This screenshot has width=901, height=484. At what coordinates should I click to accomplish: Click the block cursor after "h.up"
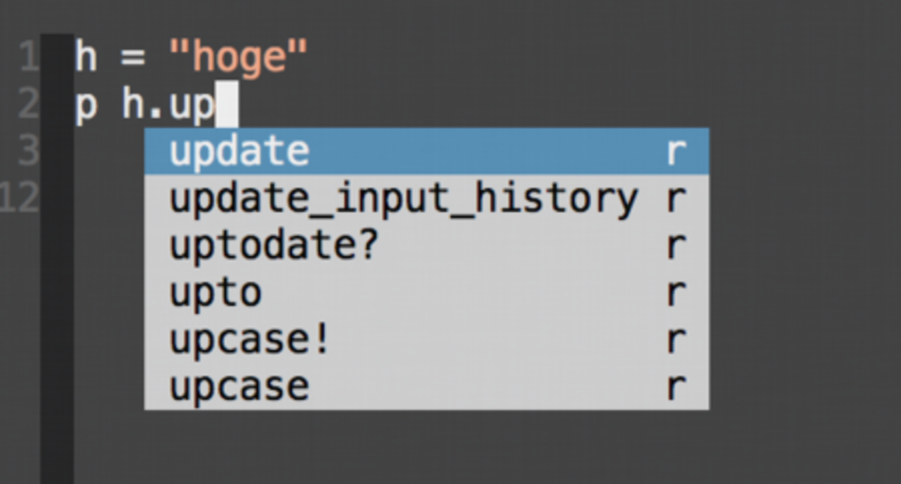coord(227,105)
